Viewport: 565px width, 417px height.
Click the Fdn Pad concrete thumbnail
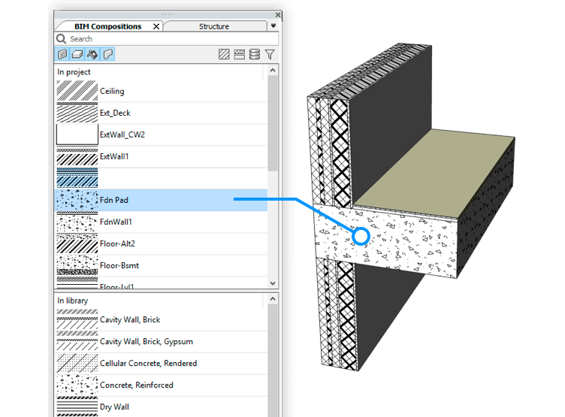[77, 200]
